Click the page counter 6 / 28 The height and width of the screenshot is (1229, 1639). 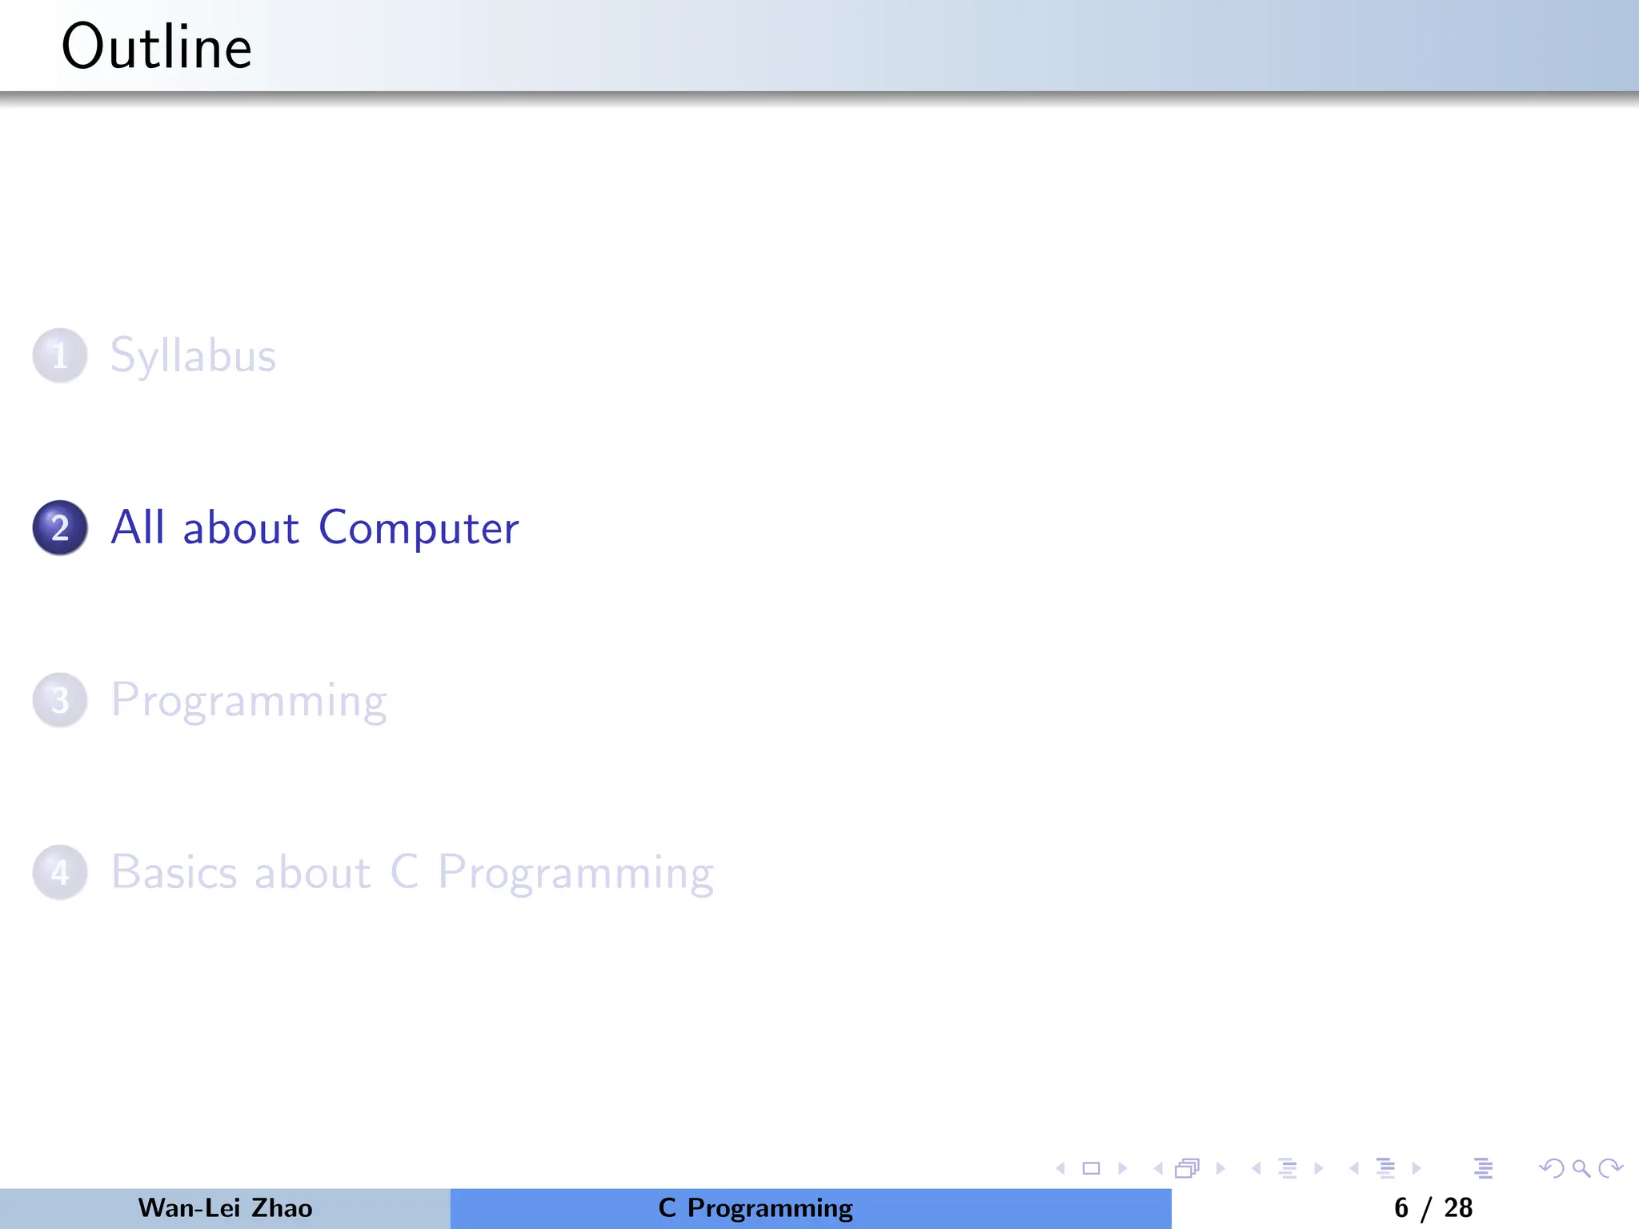1433,1208
